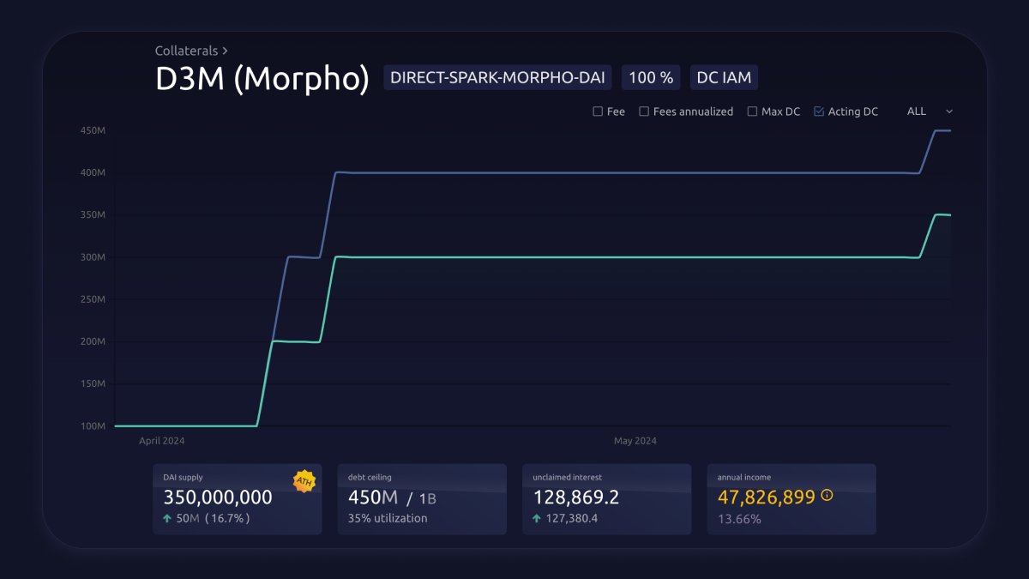Click the DIRECT-SPARK-MORPHO-DAI badge
This screenshot has width=1029, height=579.
[x=497, y=77]
